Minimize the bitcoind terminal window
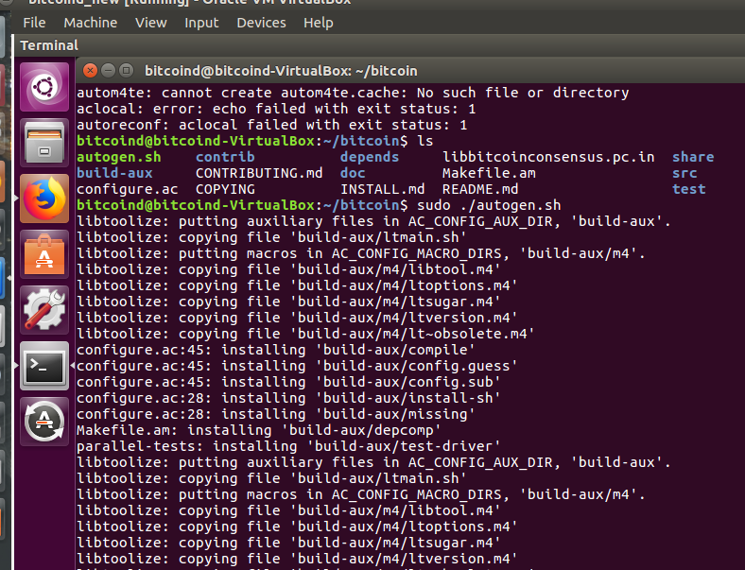 pyautogui.click(x=108, y=71)
